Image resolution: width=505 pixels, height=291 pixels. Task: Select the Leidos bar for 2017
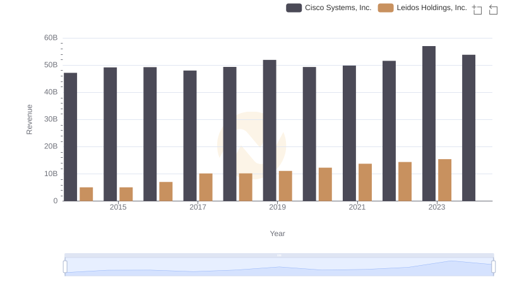pyautogui.click(x=206, y=187)
